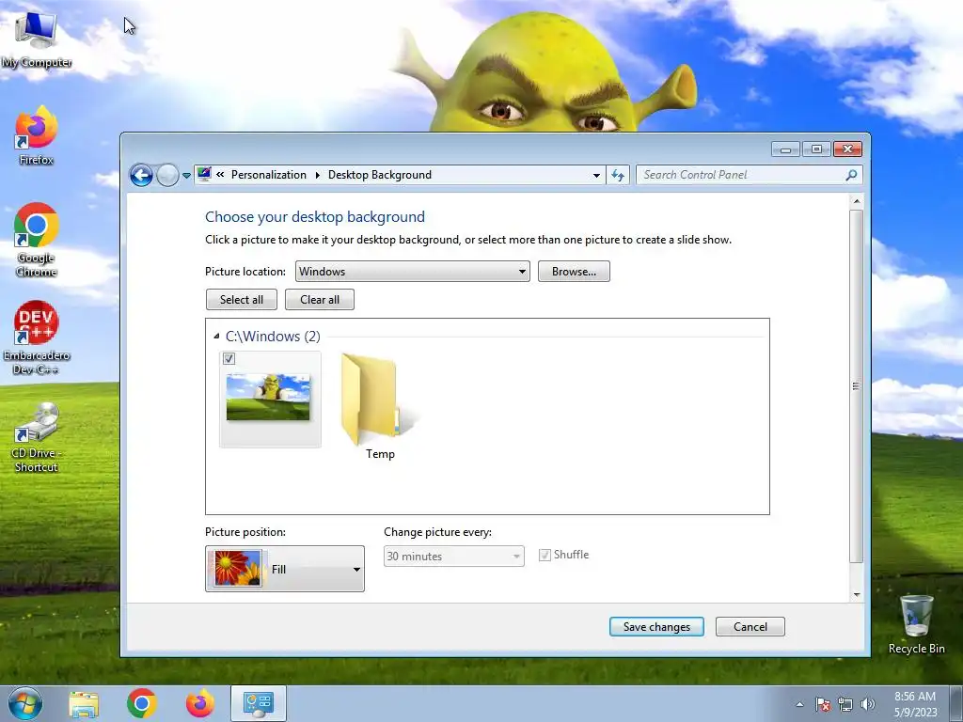The image size is (963, 722).
Task: Select Control Panel taskbar button
Action: (x=259, y=703)
